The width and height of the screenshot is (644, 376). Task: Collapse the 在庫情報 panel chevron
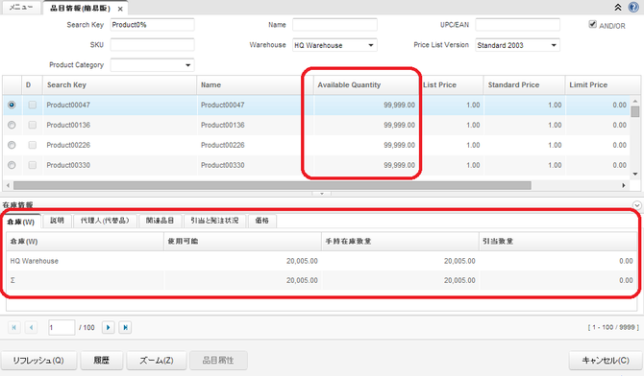(x=637, y=205)
